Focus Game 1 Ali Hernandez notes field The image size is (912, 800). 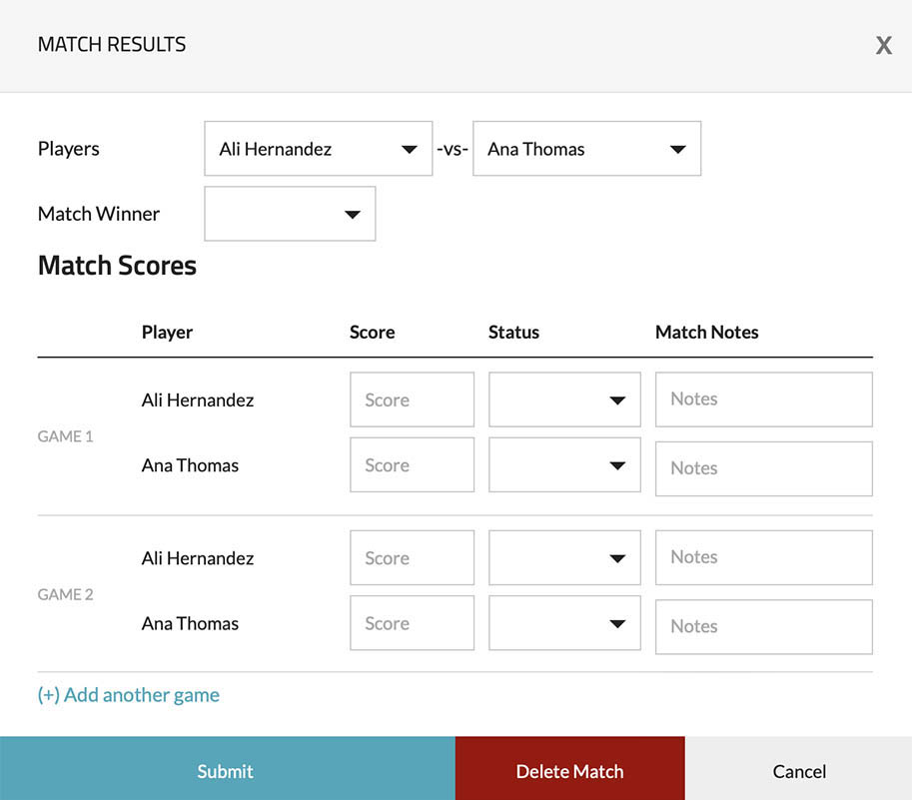click(x=763, y=400)
